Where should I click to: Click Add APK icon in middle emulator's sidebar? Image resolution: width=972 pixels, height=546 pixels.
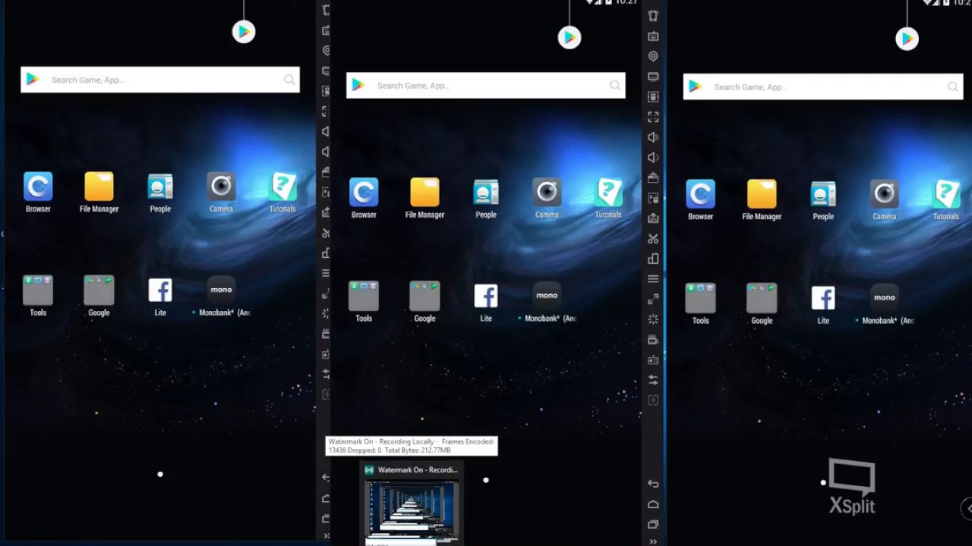pyautogui.click(x=653, y=218)
